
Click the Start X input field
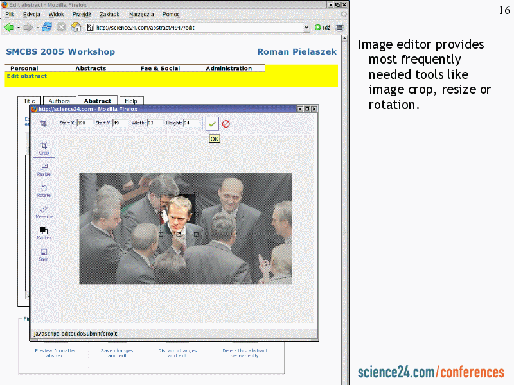[x=84, y=123]
